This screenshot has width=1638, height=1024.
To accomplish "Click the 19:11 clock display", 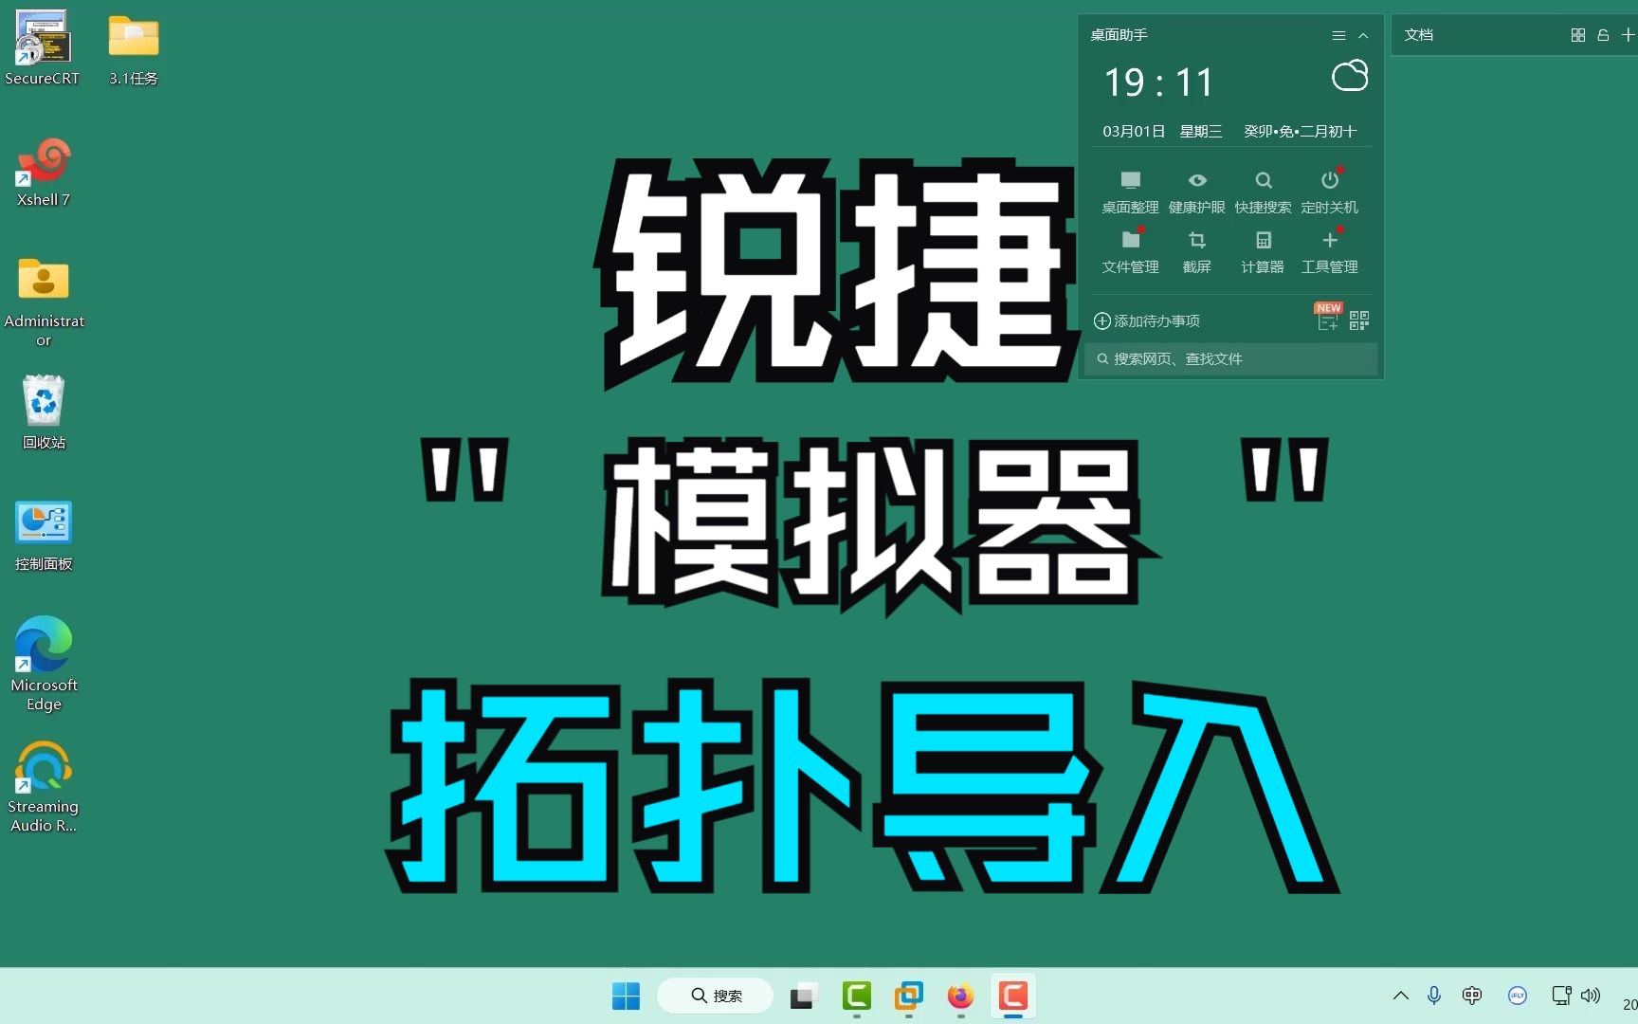I will click(x=1158, y=82).
